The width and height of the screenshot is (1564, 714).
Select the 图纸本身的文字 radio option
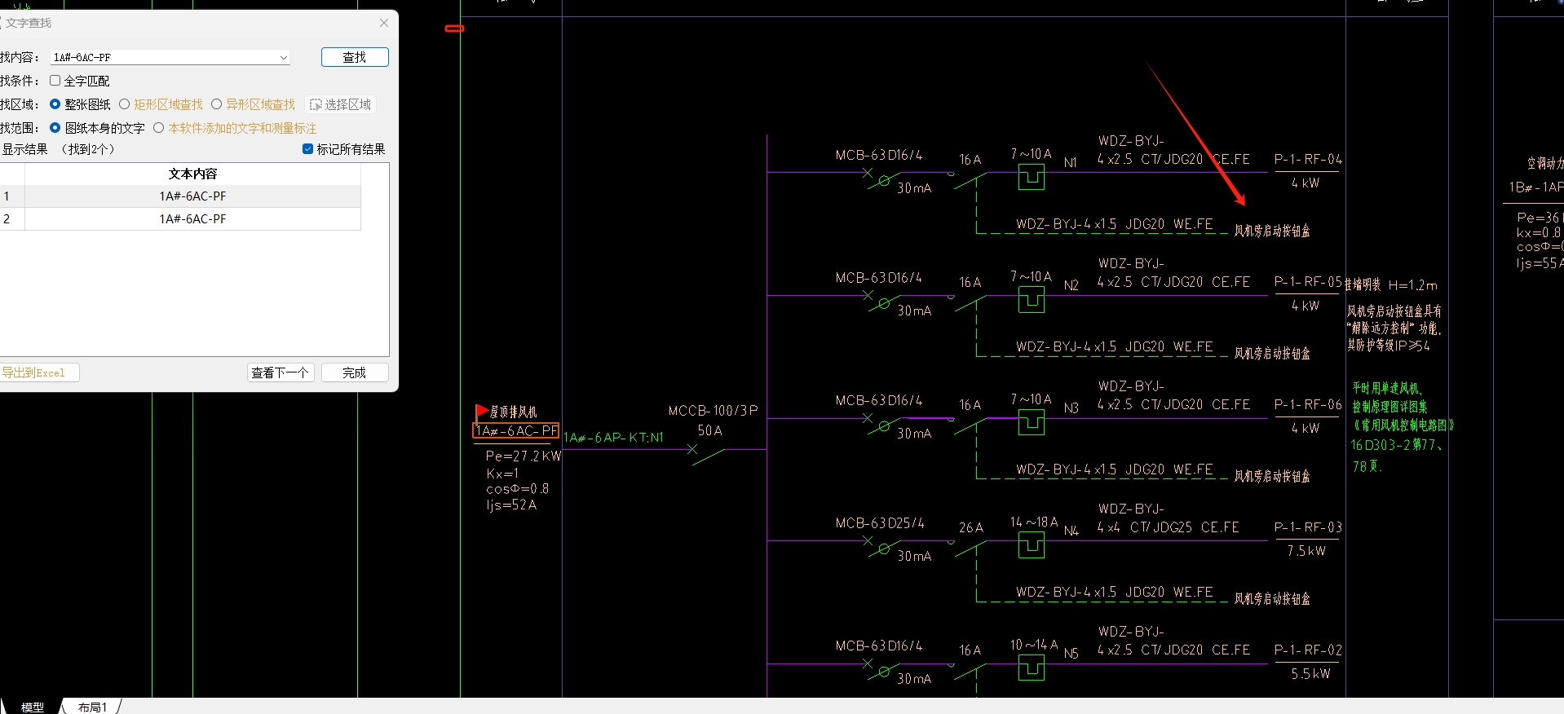(x=55, y=128)
